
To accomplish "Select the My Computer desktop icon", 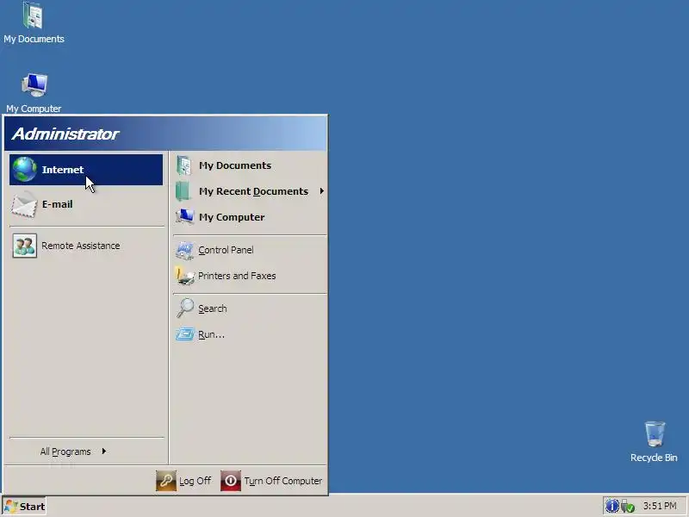I will tap(34, 84).
